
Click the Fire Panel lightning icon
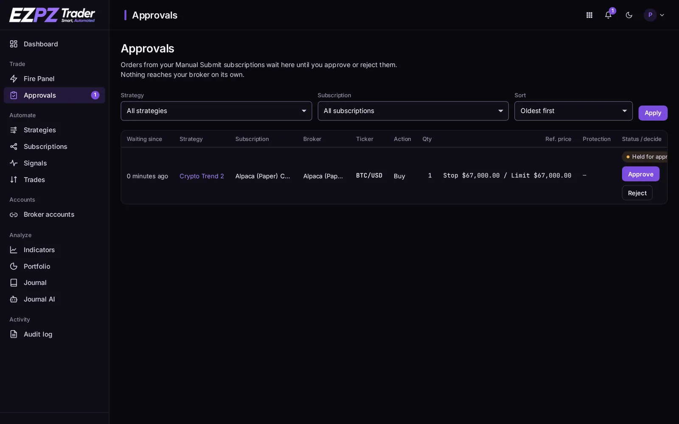14,79
